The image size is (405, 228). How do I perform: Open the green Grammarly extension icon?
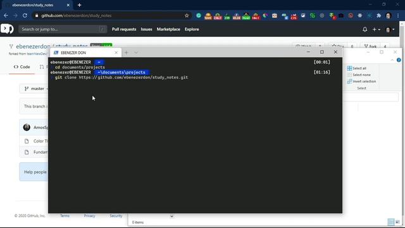pyautogui.click(x=199, y=15)
